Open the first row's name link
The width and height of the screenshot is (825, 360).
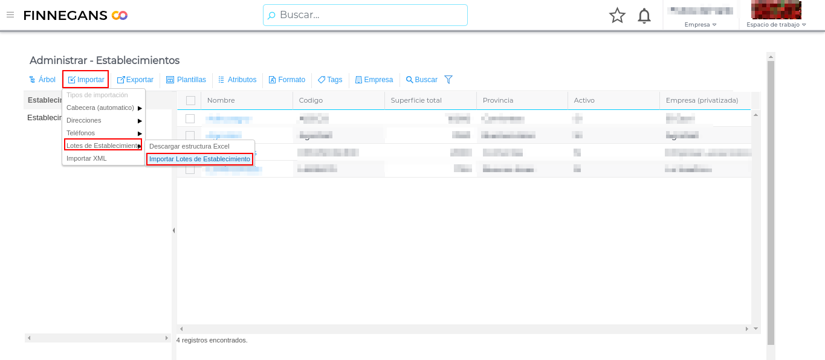228,118
